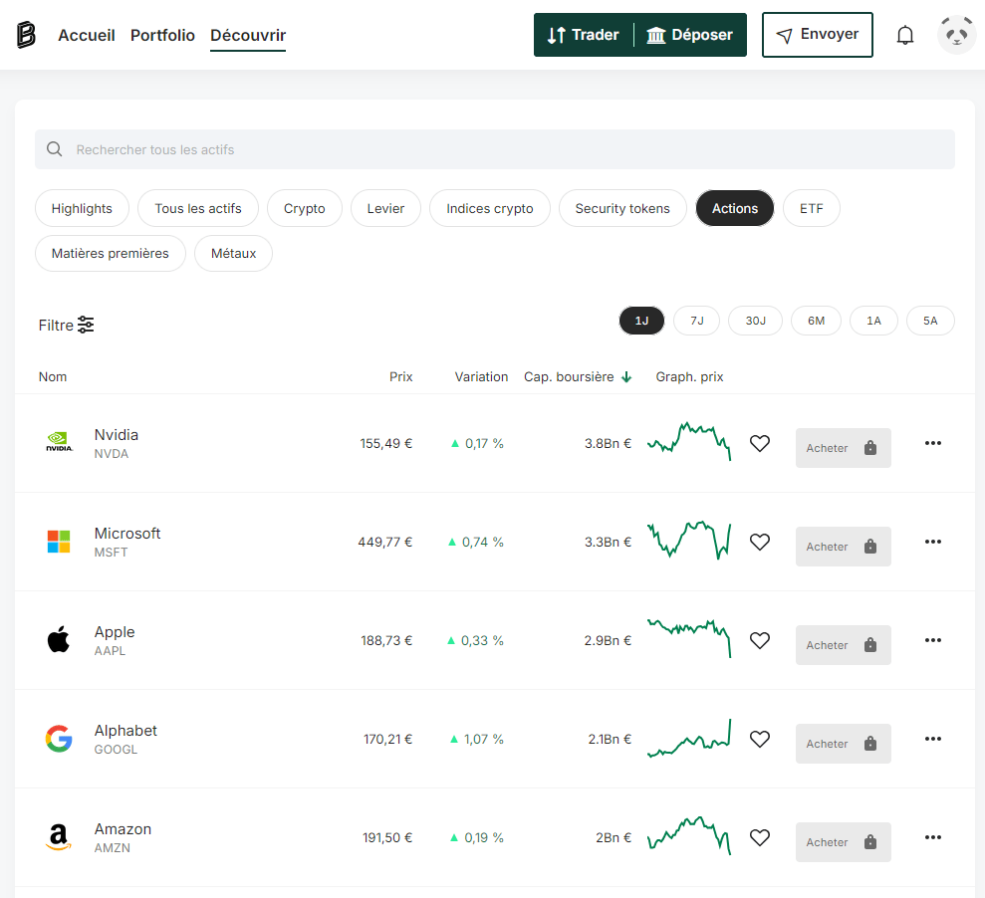The width and height of the screenshot is (985, 898).
Task: Open the Amazon price chart sparkline
Action: [689, 836]
